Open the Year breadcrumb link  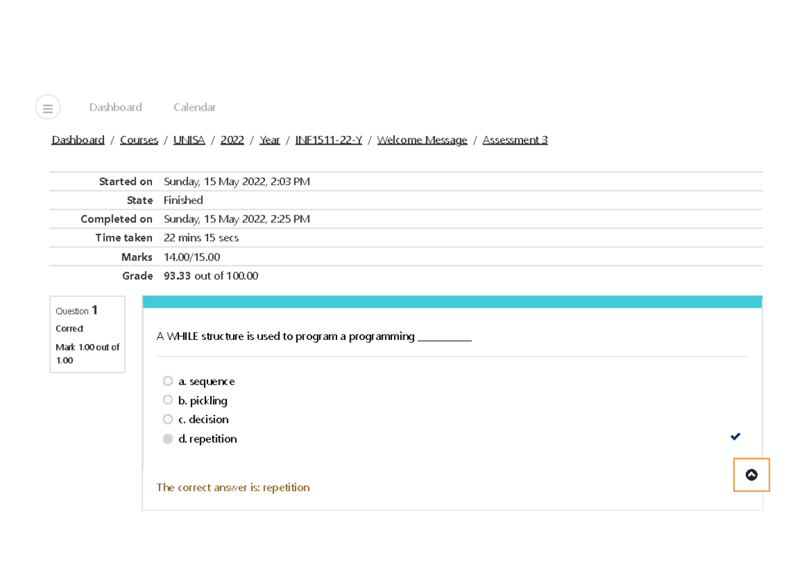[270, 140]
